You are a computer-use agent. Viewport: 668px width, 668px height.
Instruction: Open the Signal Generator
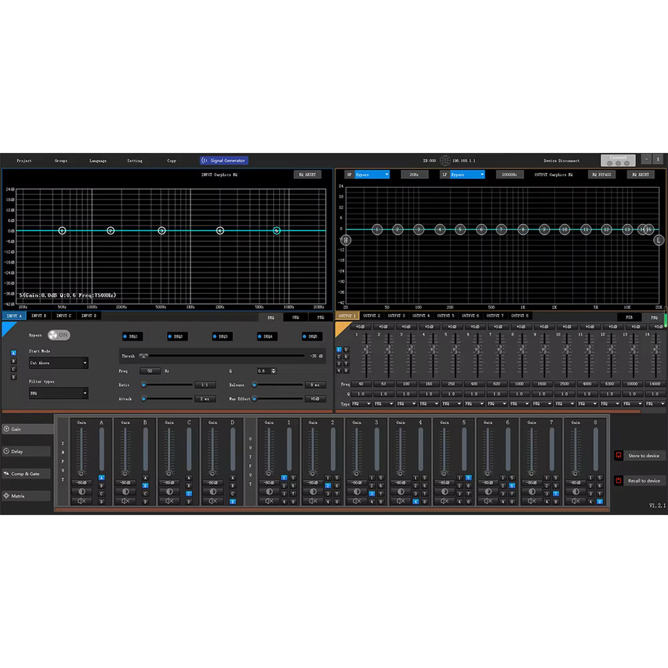pos(224,160)
